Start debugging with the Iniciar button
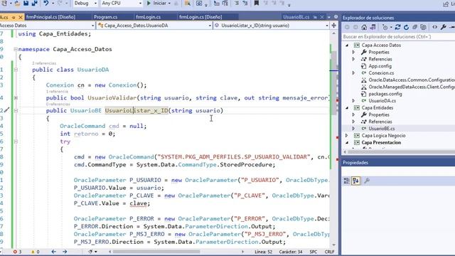455x256 pixels. tap(156, 3)
